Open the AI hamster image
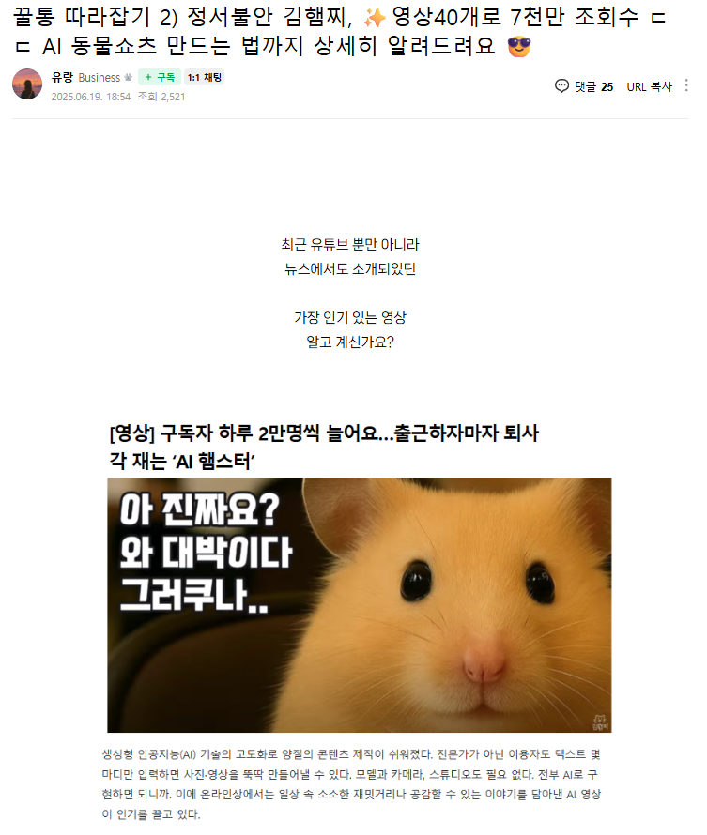 pyautogui.click(x=359, y=605)
